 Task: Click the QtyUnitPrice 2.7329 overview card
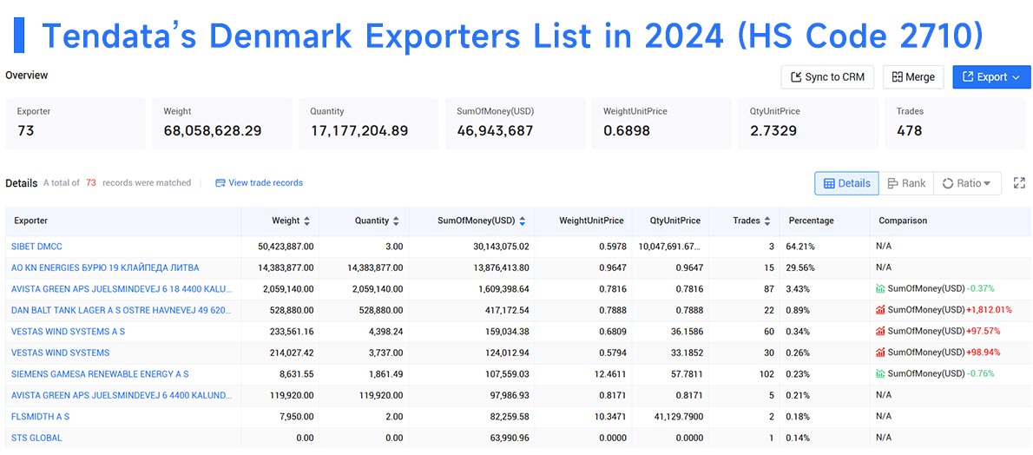[x=808, y=122]
